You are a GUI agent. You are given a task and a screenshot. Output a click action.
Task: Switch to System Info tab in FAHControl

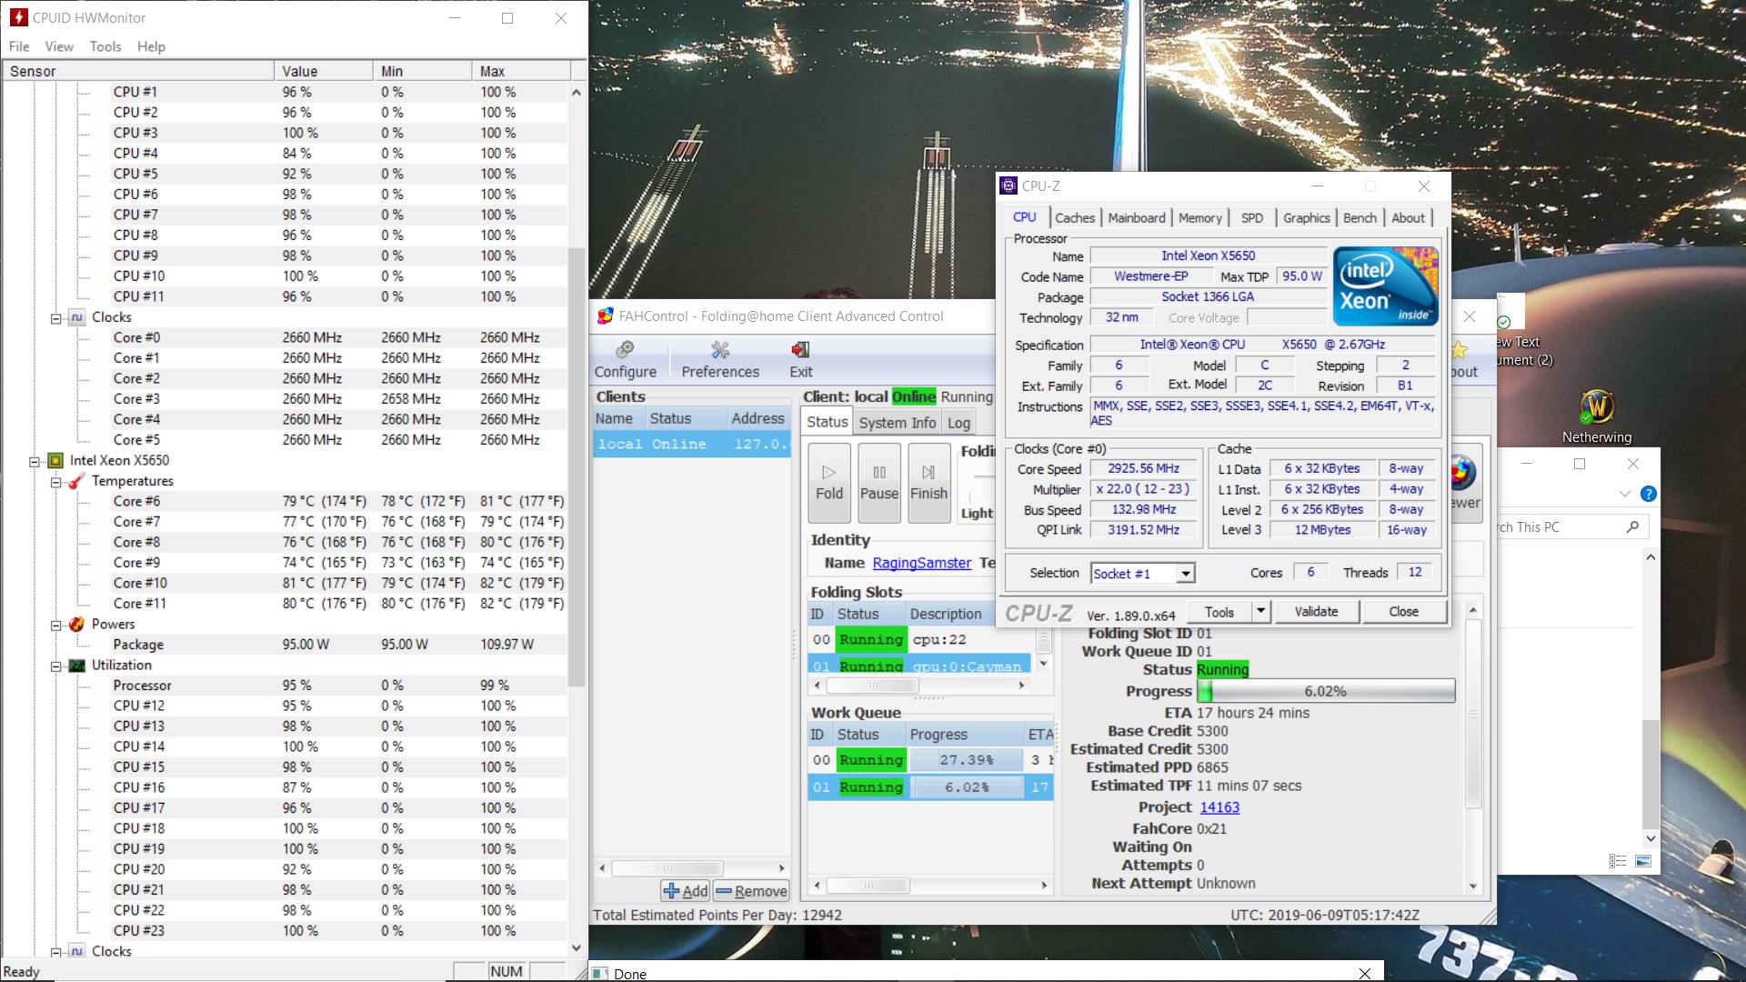coord(897,423)
